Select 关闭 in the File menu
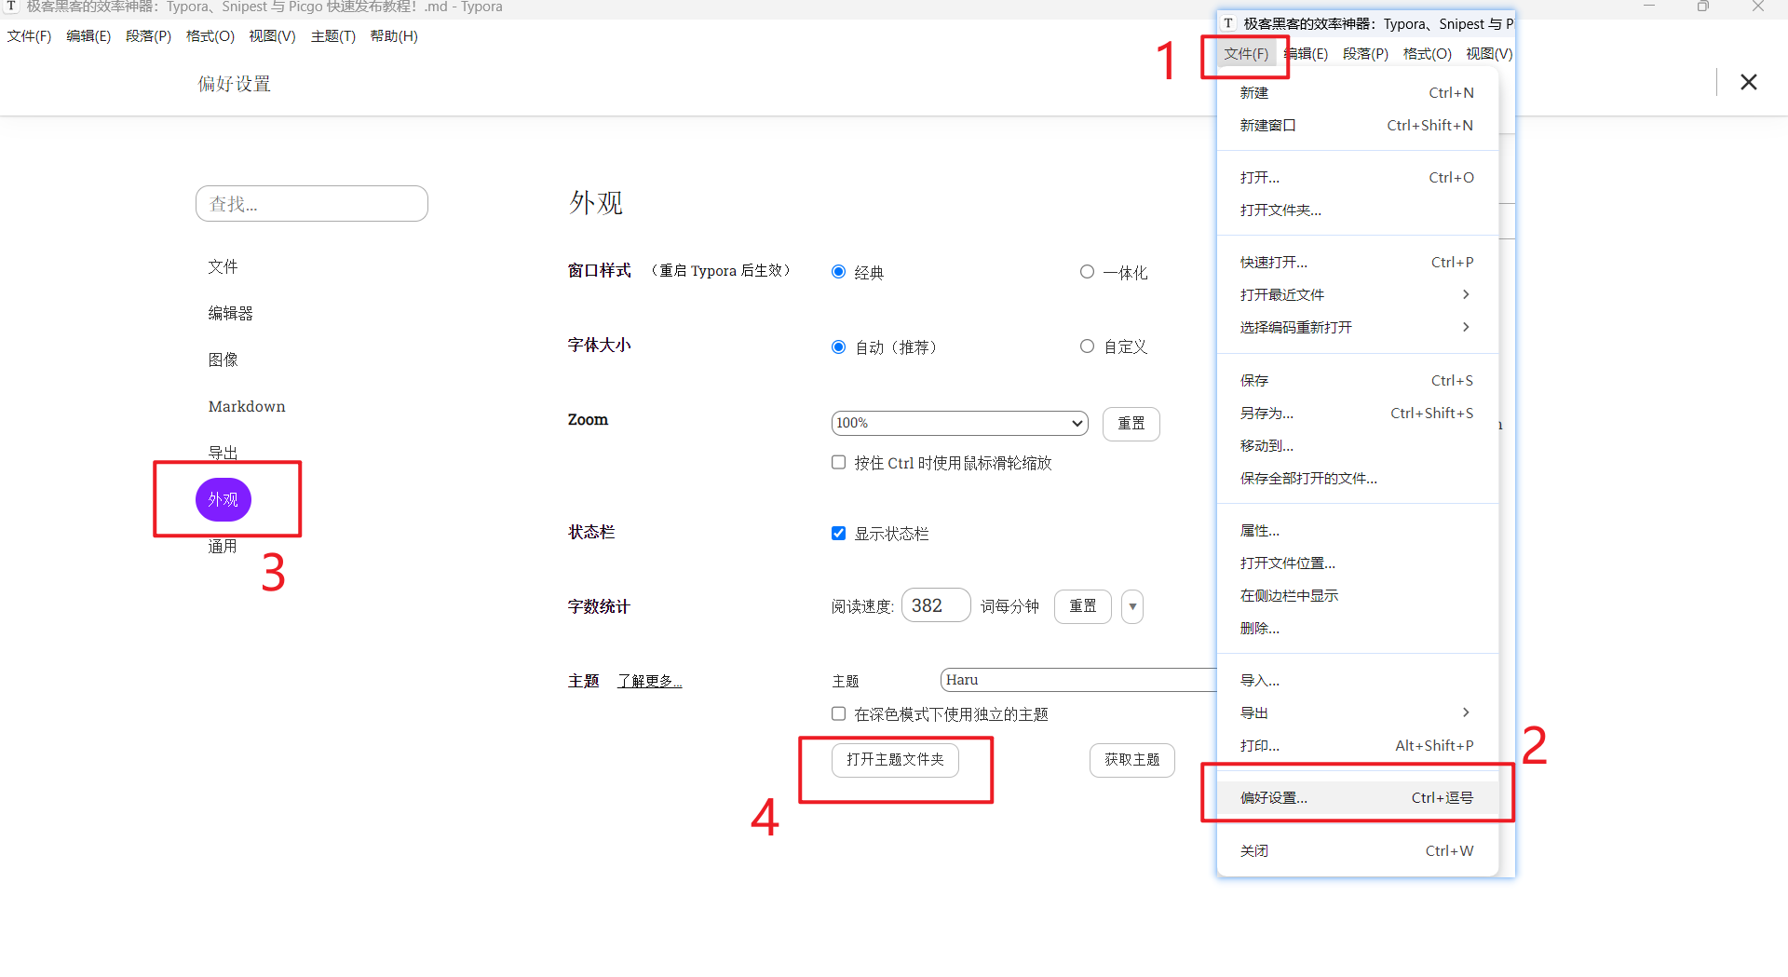 (x=1358, y=850)
